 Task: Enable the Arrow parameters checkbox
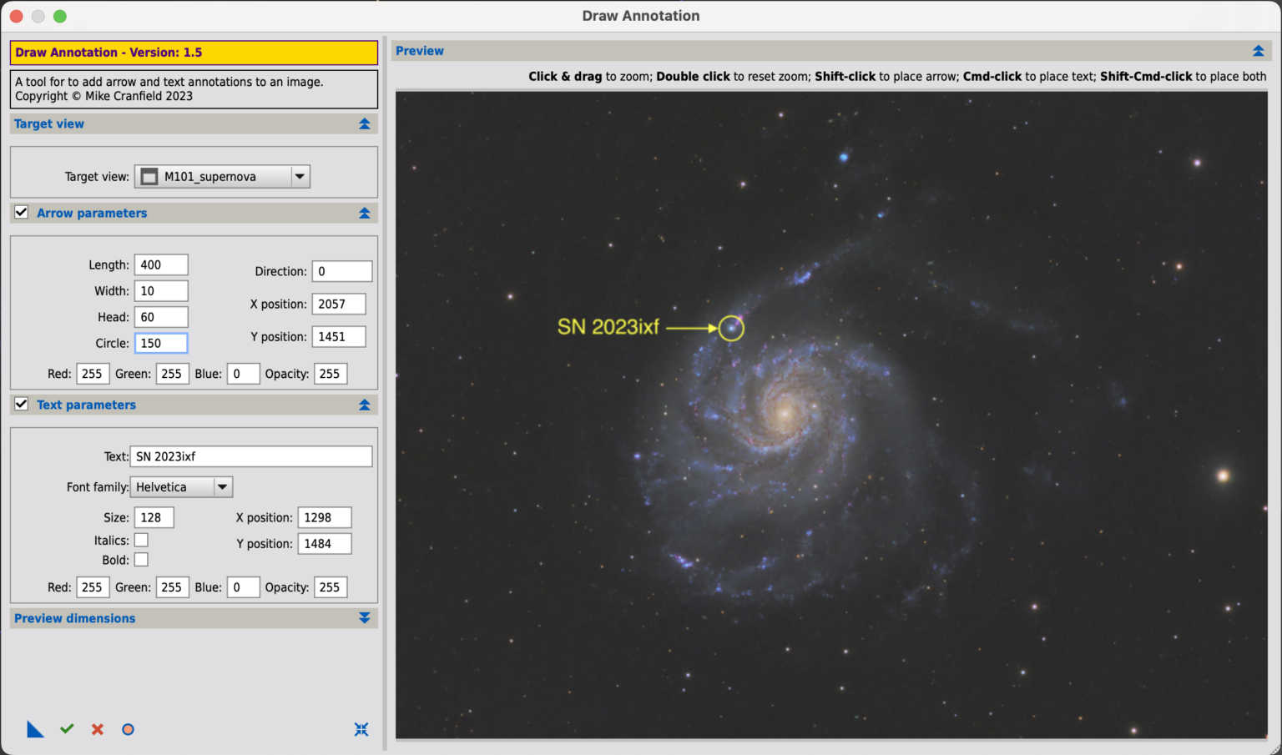click(21, 212)
